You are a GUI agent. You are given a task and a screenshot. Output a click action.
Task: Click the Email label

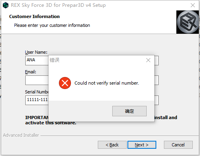click(x=30, y=72)
